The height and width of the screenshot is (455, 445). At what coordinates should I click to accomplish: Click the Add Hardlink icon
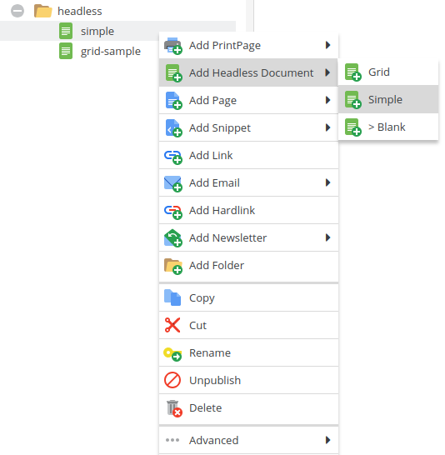[173, 212]
